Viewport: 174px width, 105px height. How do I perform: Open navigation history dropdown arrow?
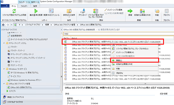(x=11, y=25)
